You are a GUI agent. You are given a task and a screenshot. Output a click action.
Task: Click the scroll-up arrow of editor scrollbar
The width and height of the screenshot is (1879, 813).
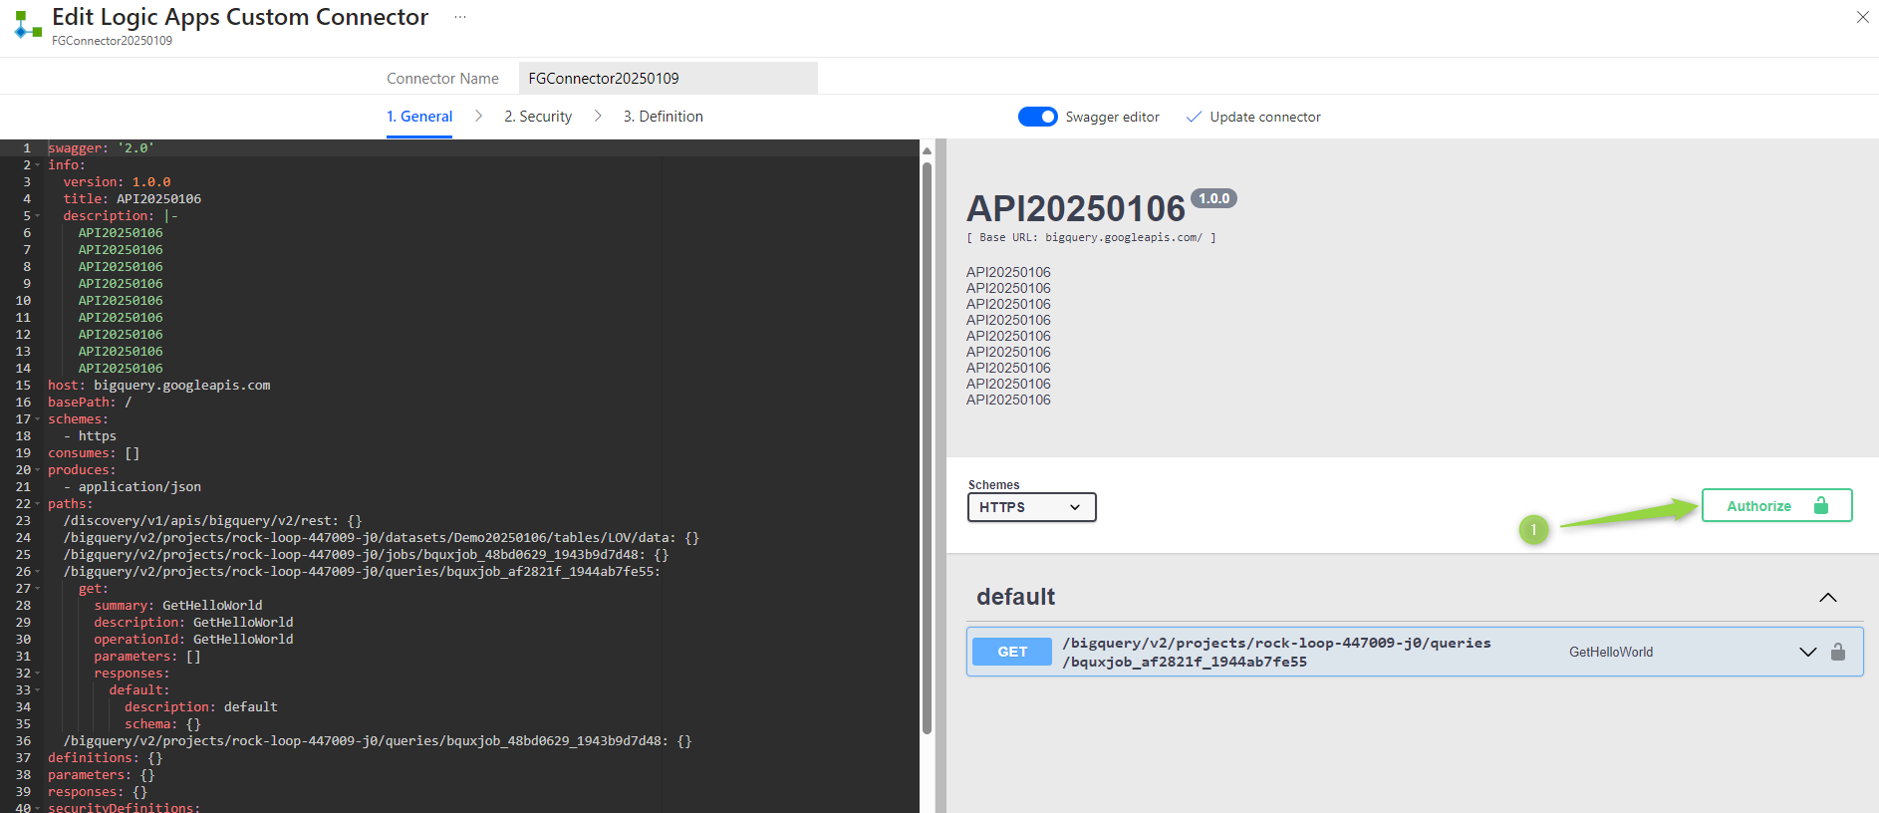(x=927, y=151)
